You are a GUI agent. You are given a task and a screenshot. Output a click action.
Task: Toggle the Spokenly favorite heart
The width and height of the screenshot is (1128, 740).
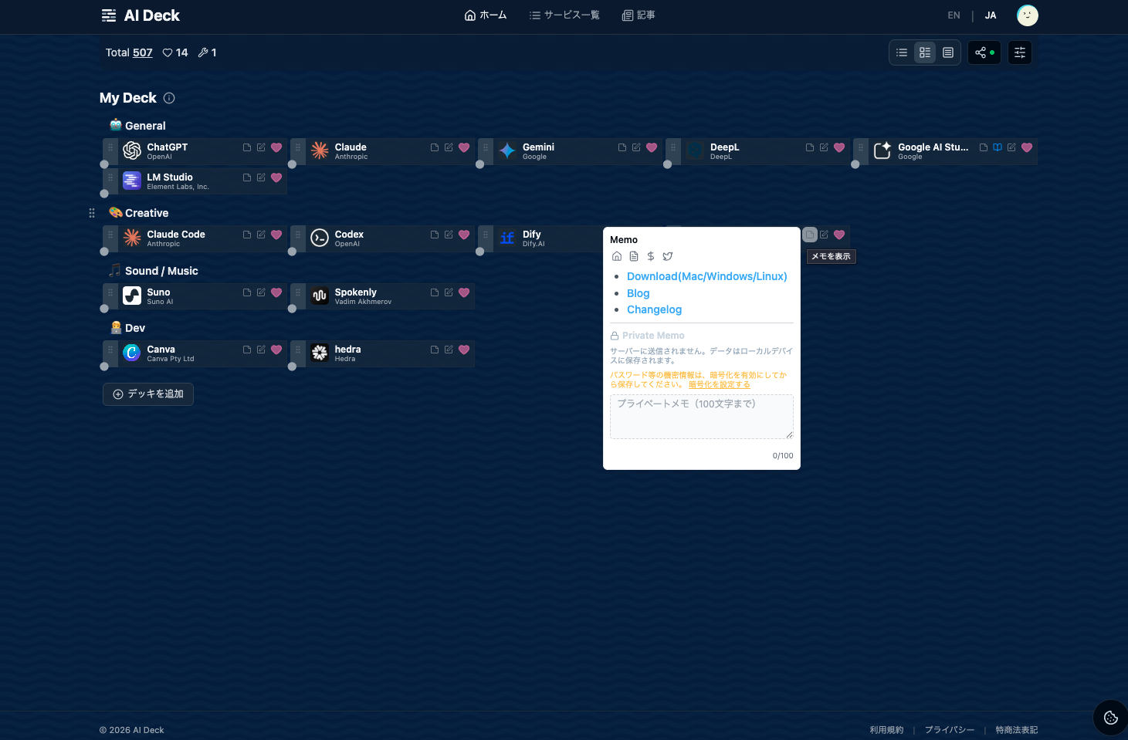click(x=464, y=292)
